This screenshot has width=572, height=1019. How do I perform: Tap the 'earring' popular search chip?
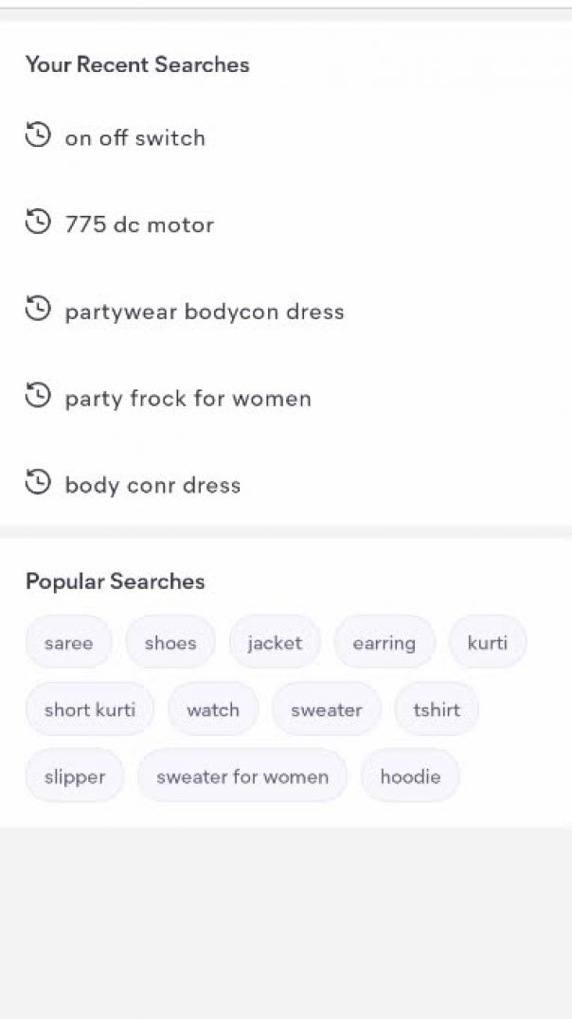coord(384,643)
